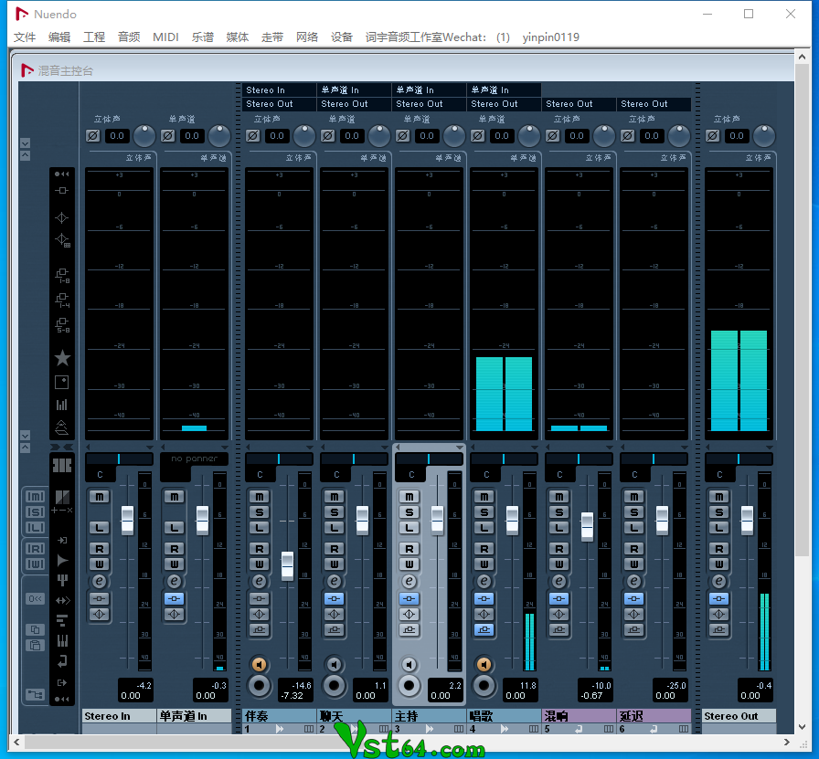Viewport: 819px width, 759px height.
Task: Click the EQ state icon on the 主持 channel
Action: pyautogui.click(x=409, y=615)
